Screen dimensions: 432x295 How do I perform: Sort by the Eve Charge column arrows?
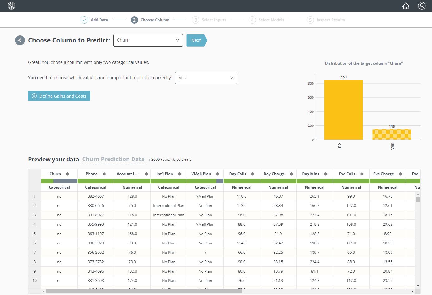click(400, 174)
